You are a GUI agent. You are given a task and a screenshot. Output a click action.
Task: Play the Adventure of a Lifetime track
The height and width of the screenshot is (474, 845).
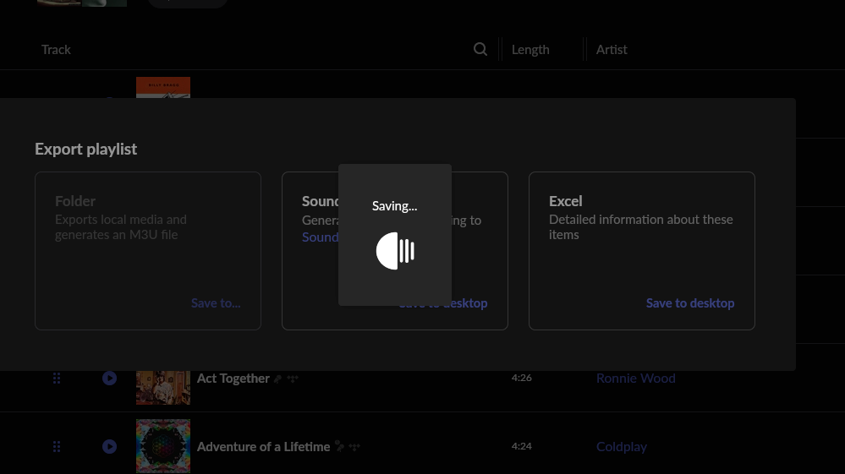[x=109, y=447]
